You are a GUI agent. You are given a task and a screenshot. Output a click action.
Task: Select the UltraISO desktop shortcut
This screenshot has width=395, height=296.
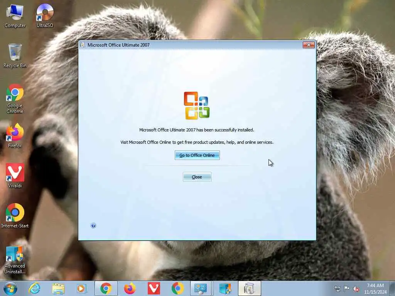[x=45, y=16]
